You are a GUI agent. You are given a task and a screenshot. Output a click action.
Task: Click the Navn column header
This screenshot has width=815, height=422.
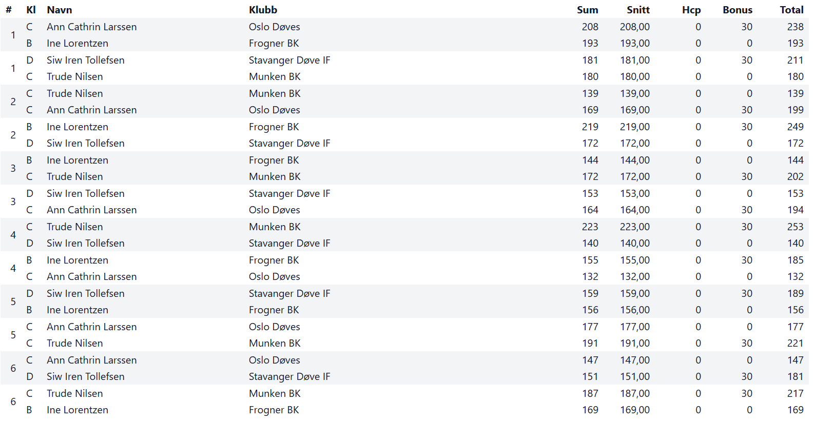click(59, 10)
